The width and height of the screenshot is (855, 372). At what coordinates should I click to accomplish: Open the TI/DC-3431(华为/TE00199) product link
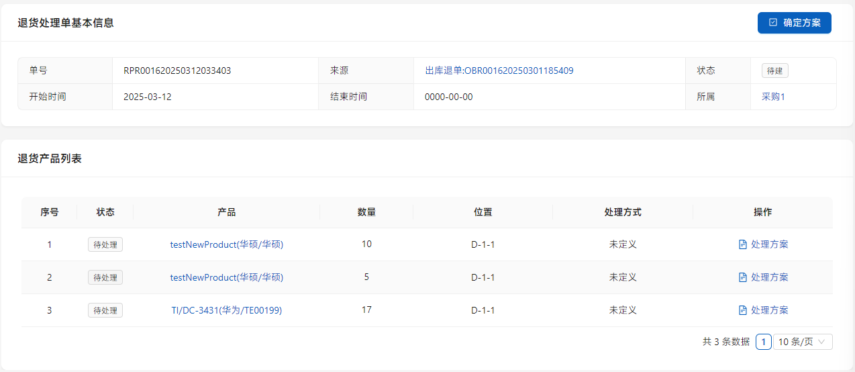click(x=226, y=310)
